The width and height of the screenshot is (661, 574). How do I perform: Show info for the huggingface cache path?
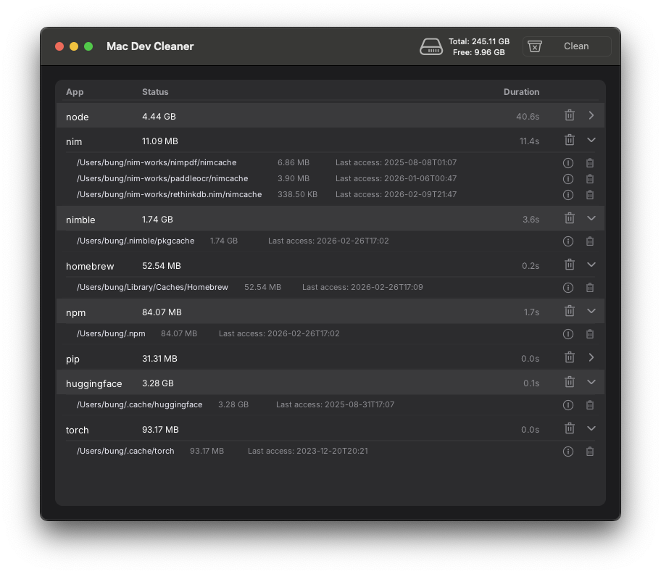[x=568, y=404]
